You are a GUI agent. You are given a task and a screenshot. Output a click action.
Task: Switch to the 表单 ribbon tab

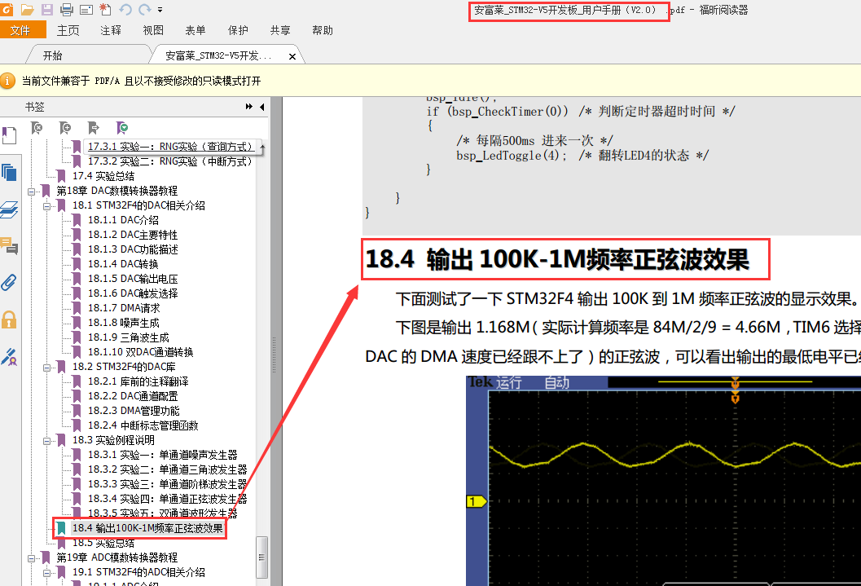pos(195,30)
